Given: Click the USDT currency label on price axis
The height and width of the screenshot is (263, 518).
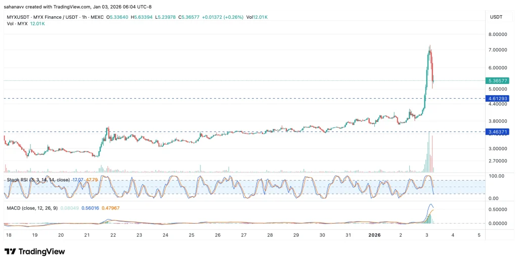Looking at the screenshot, I should (x=496, y=17).
